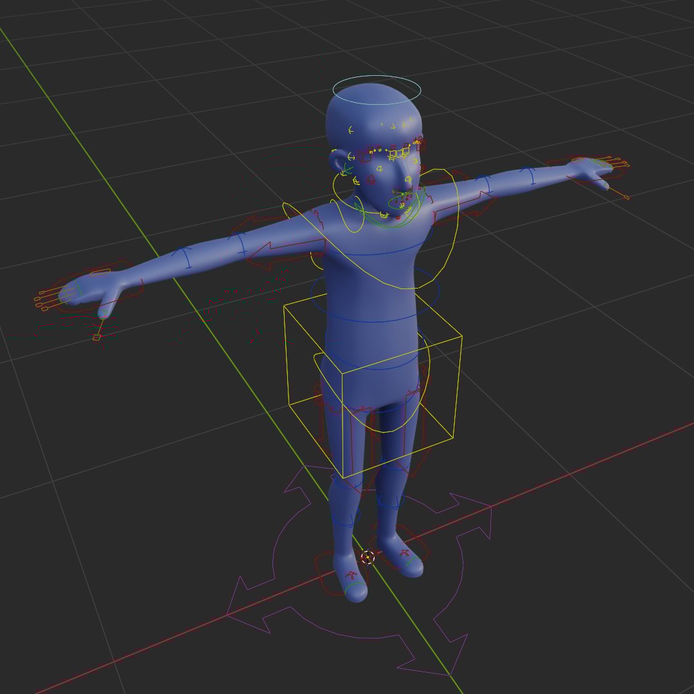Screen dimensions: 694x694
Task: Select the purple four-arrow root control
Action: [x=360, y=571]
